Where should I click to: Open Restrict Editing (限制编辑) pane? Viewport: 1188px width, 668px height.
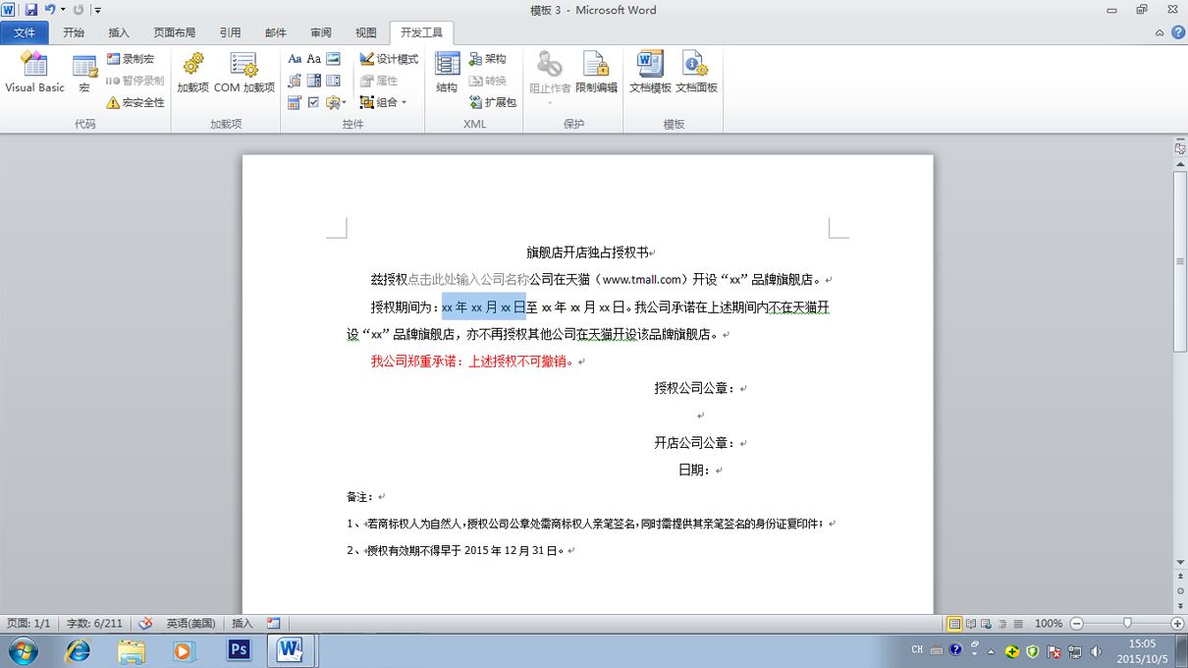pyautogui.click(x=596, y=74)
